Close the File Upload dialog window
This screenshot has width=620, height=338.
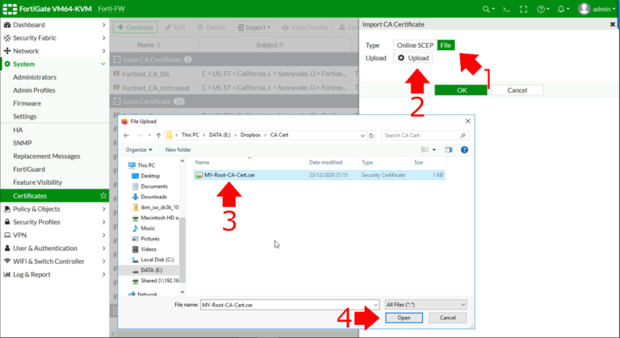point(467,121)
